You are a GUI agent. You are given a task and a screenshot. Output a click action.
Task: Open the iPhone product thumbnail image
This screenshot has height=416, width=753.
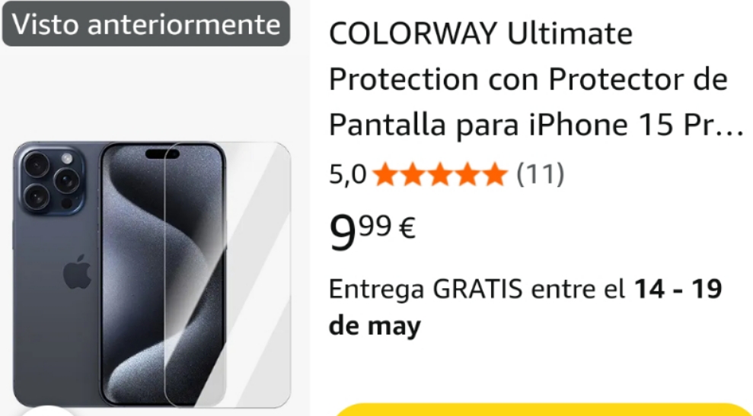[152, 275]
